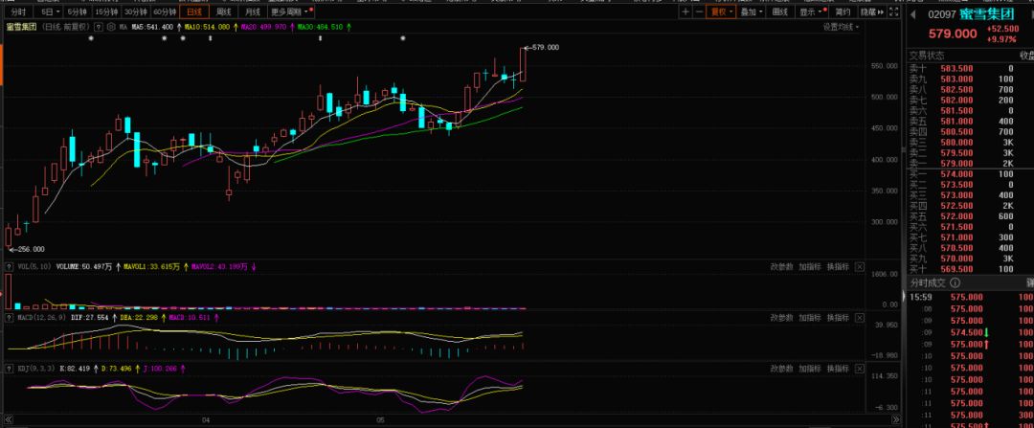
Task: Click the previous stock arrow beside 02097
Action: pyautogui.click(x=912, y=15)
